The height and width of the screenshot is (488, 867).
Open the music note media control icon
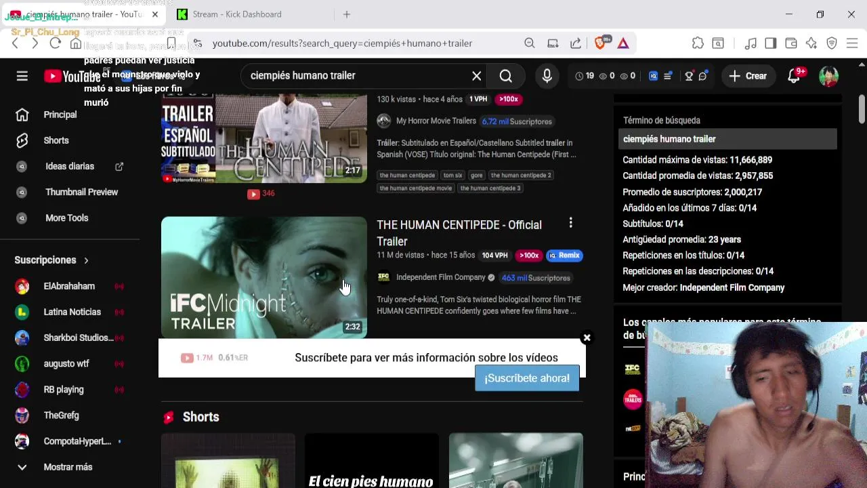(x=750, y=43)
